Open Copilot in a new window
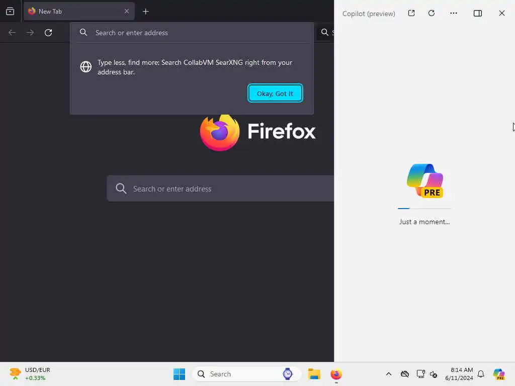Screen dimensions: 515x386 [411, 13]
